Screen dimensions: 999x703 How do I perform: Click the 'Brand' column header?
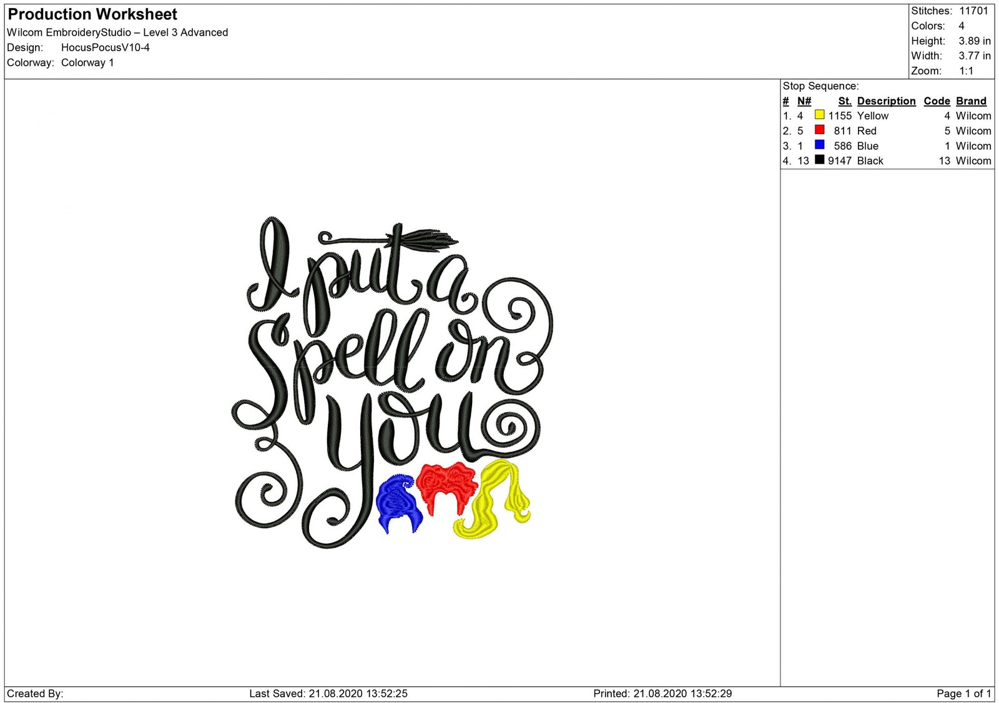click(x=971, y=101)
